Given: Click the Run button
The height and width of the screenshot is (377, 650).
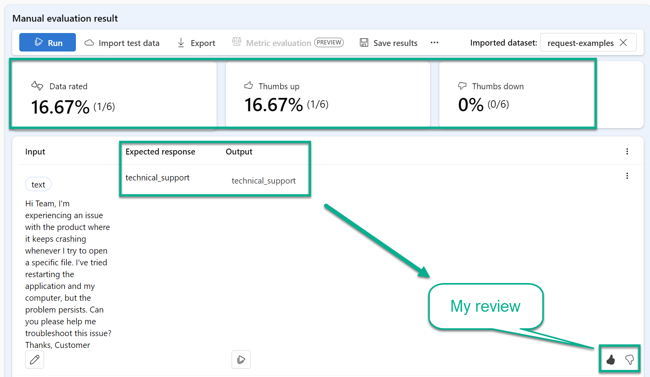Looking at the screenshot, I should tap(48, 42).
